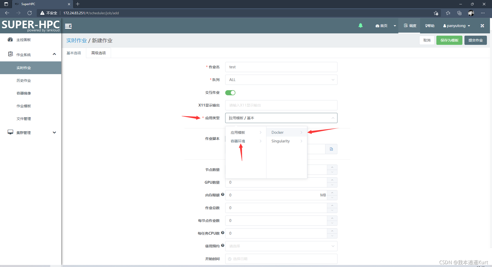Click the 开始时间 date picker field

click(281, 259)
